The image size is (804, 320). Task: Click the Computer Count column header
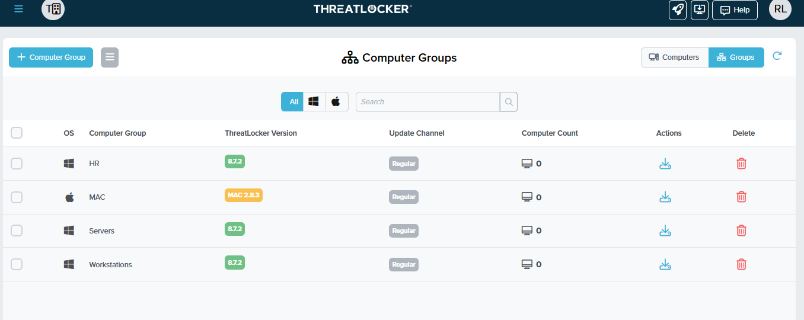coord(550,133)
